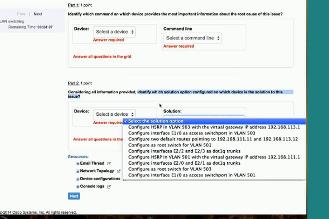Expand the Device configurations plus icon
The image size is (329, 219).
pyautogui.click(x=77, y=179)
